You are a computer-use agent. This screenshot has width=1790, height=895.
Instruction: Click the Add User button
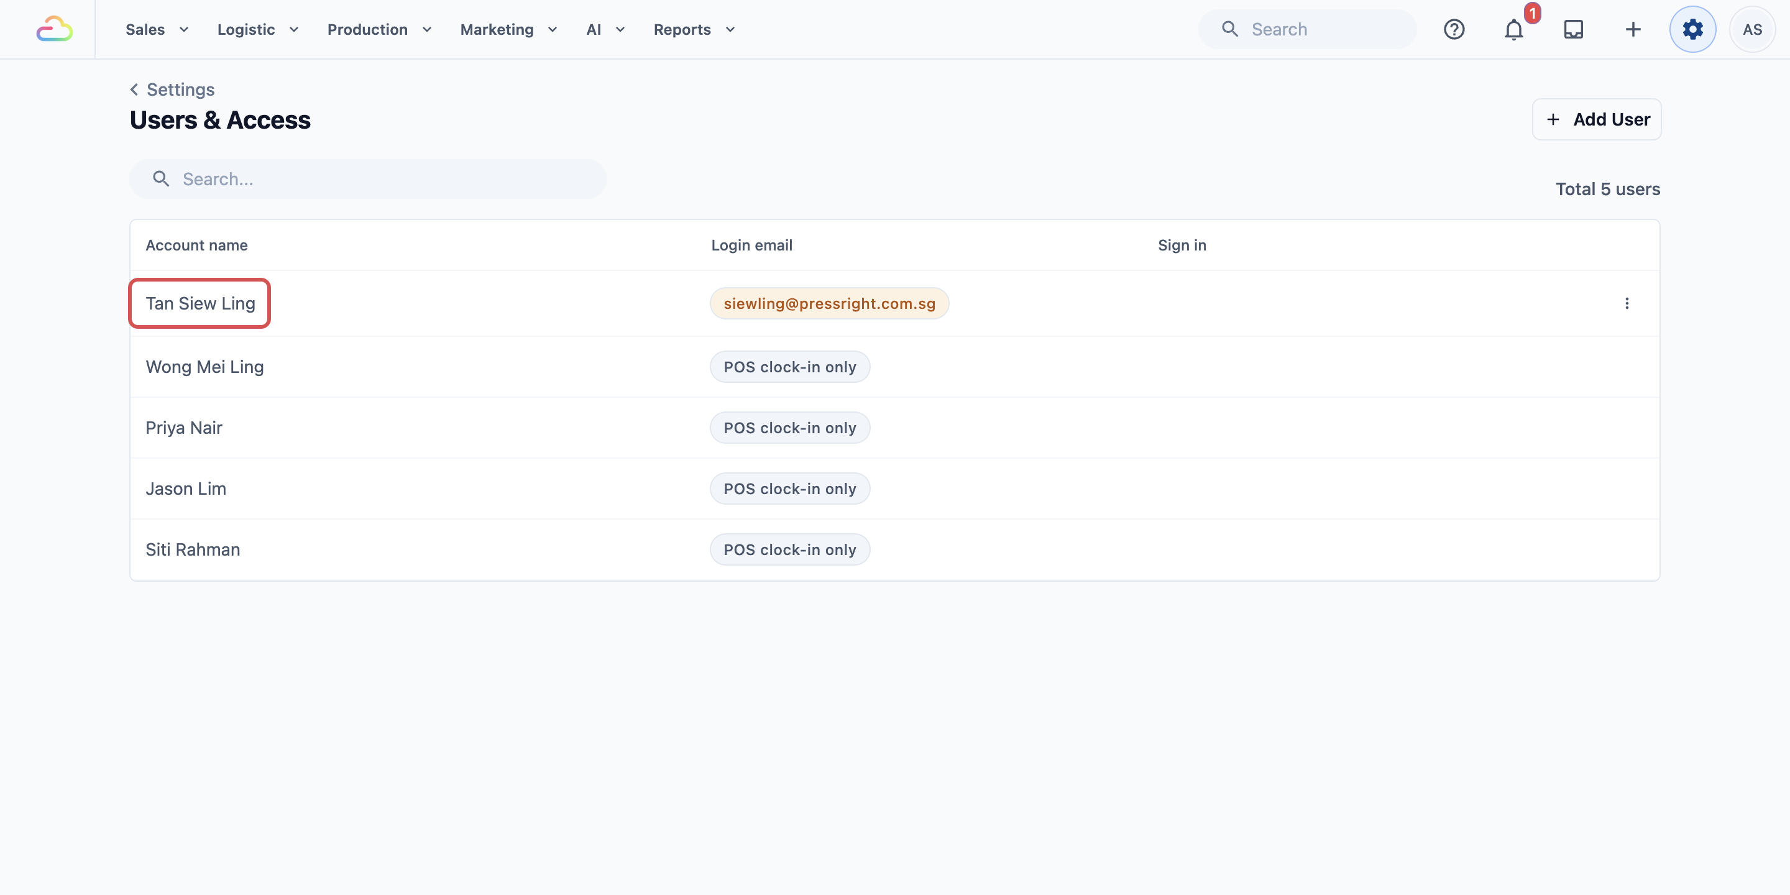click(1596, 119)
